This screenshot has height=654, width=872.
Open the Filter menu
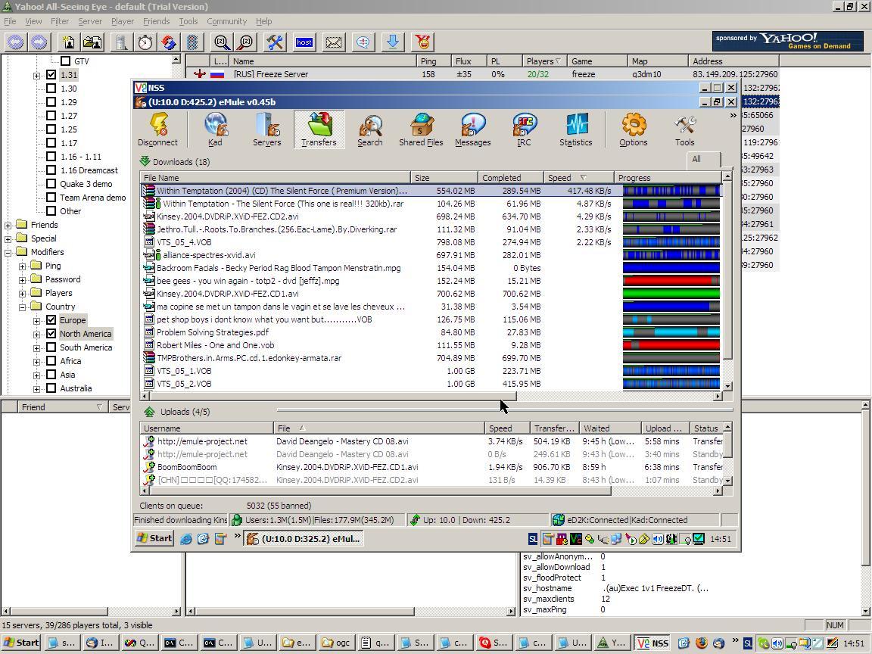click(x=60, y=21)
